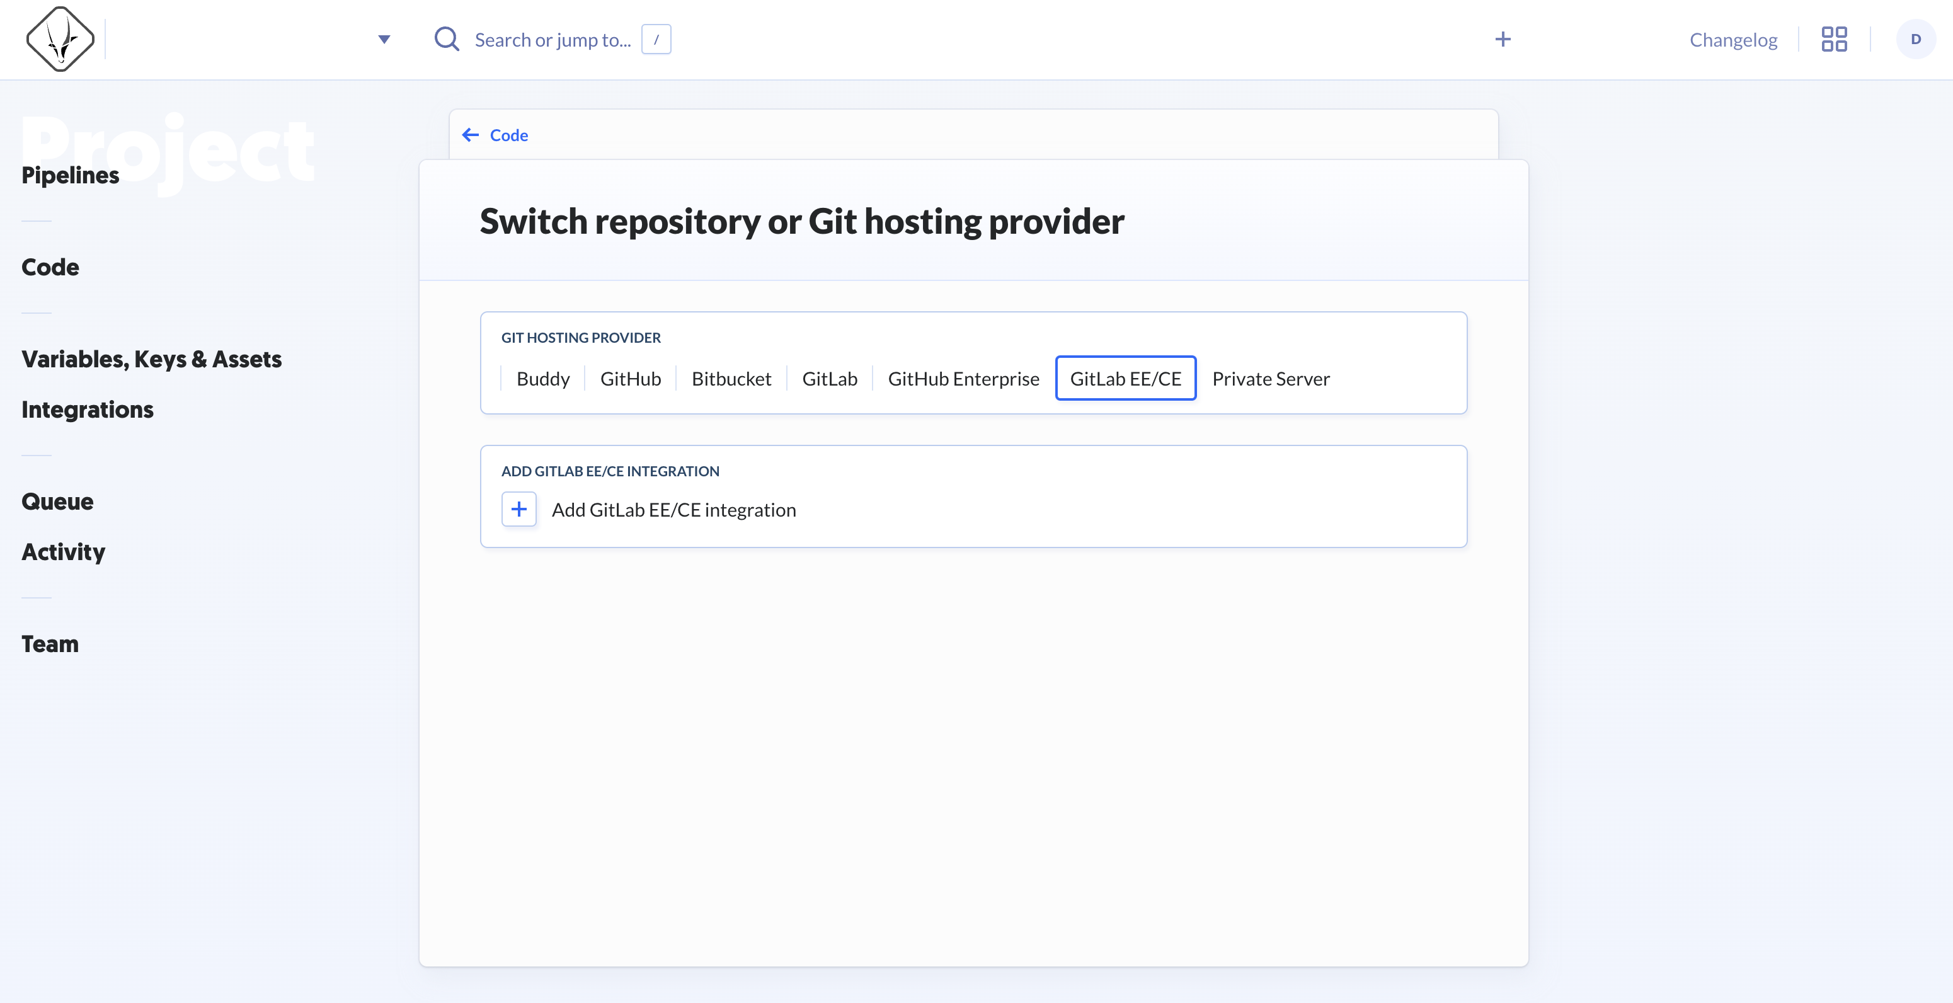Screen dimensions: 1953x1003
Task: Open Variables, Keys & Assets section
Action: pyautogui.click(x=152, y=358)
